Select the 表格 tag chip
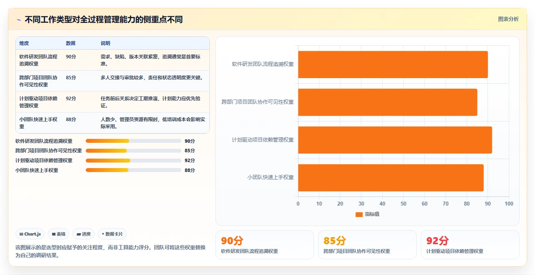The image size is (535, 275). (x=58, y=234)
